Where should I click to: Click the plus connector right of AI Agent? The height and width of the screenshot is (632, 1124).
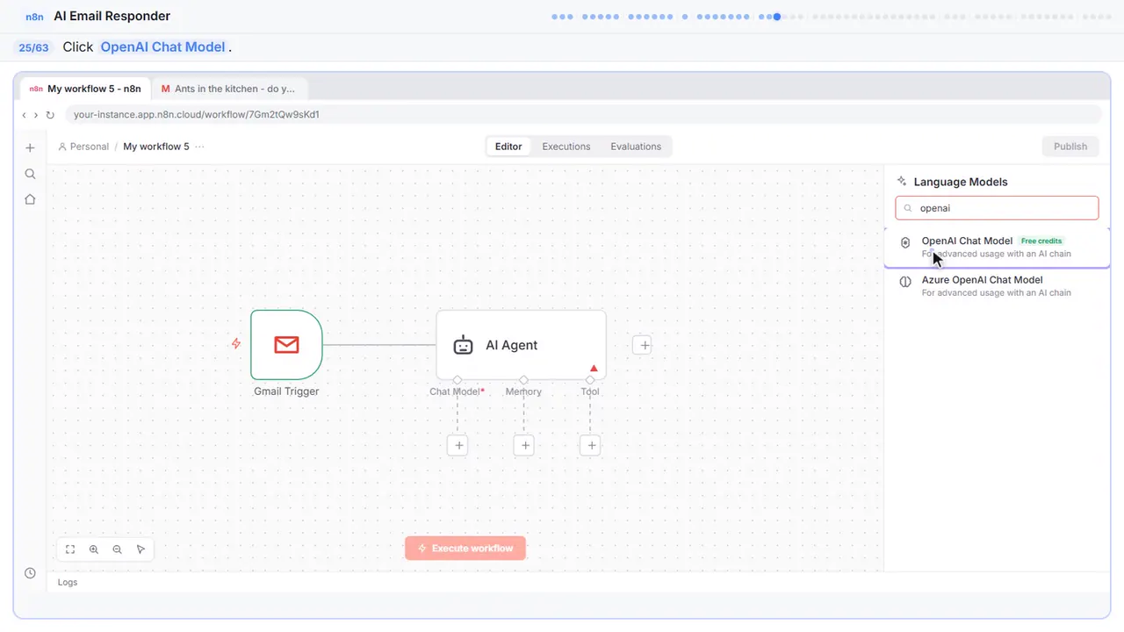coord(644,345)
